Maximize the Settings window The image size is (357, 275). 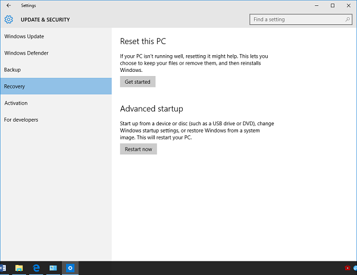[333, 5]
